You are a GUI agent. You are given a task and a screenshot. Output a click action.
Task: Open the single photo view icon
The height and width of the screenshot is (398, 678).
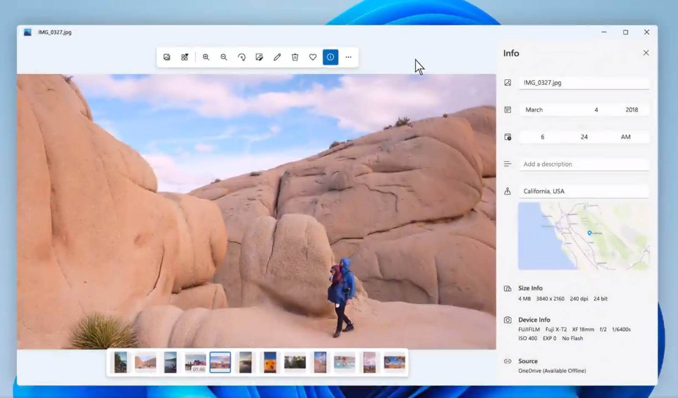[x=167, y=57]
